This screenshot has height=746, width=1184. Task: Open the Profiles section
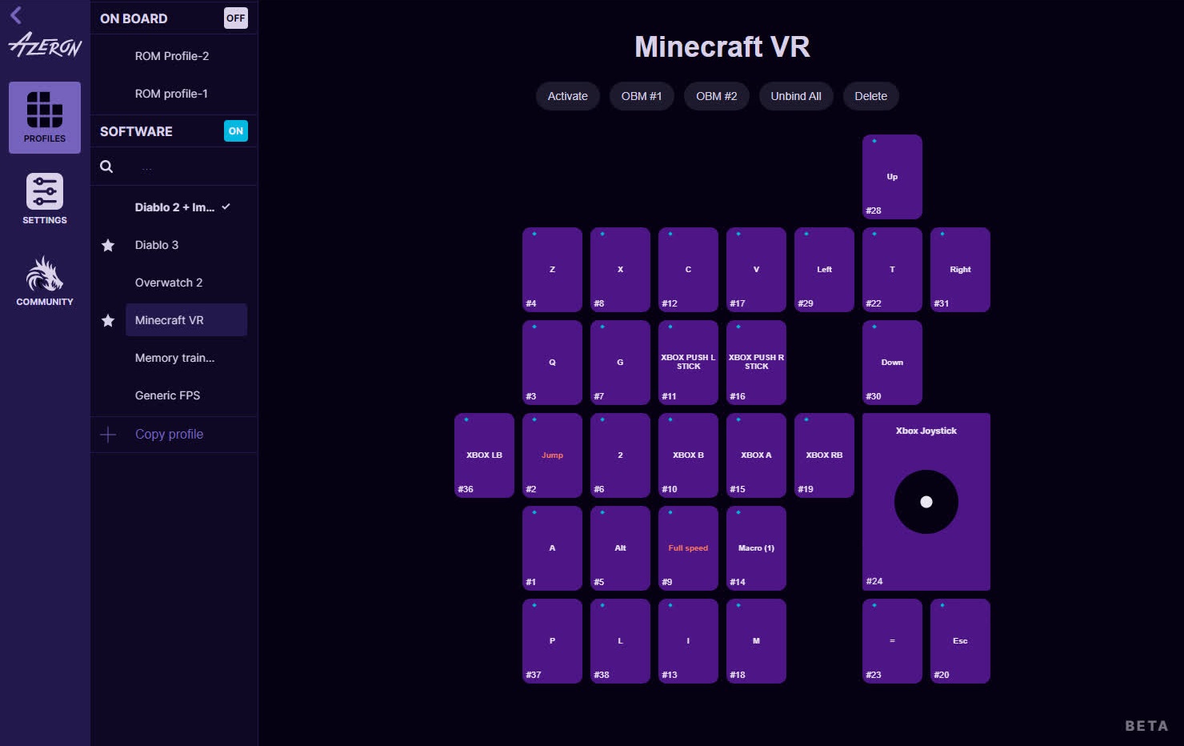[45, 118]
